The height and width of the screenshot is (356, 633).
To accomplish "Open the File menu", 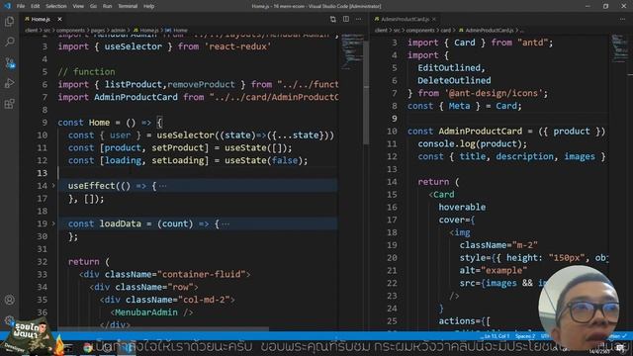I will pos(21,6).
